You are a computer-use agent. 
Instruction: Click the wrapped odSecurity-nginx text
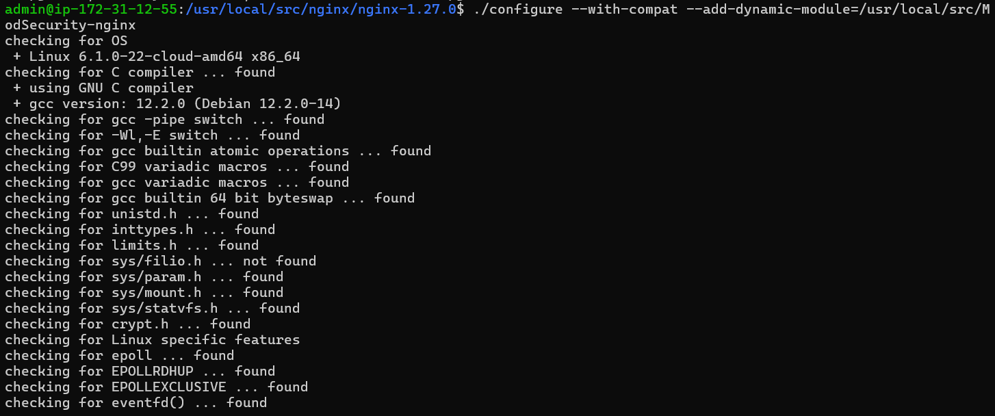point(70,25)
